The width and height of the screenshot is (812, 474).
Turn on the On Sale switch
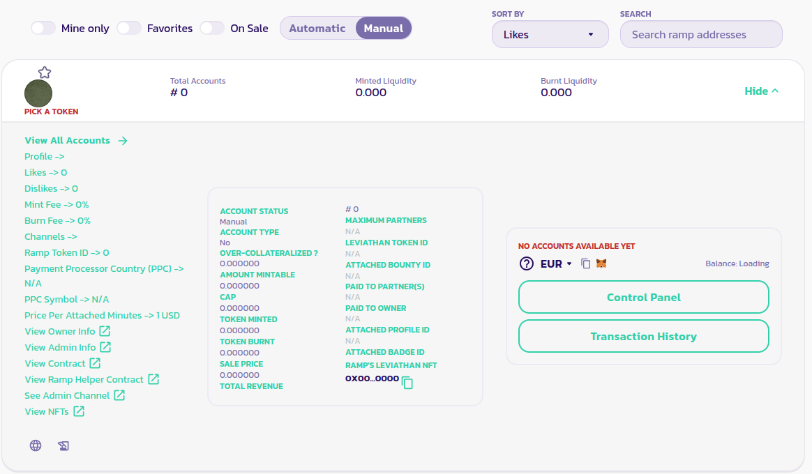[212, 29]
